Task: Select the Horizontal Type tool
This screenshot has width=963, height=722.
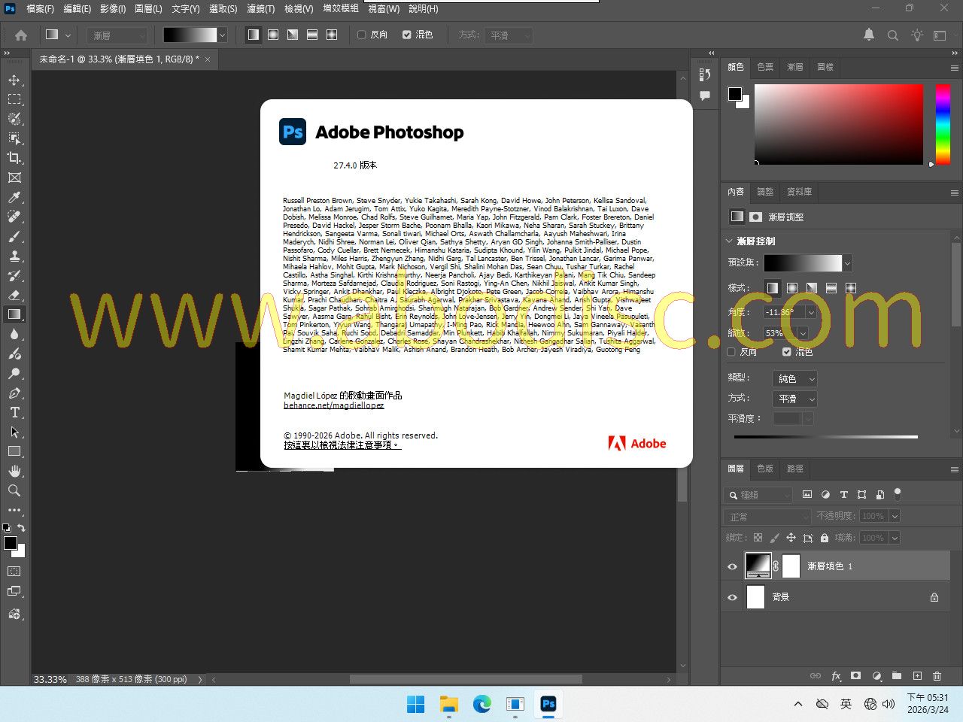Action: [14, 412]
